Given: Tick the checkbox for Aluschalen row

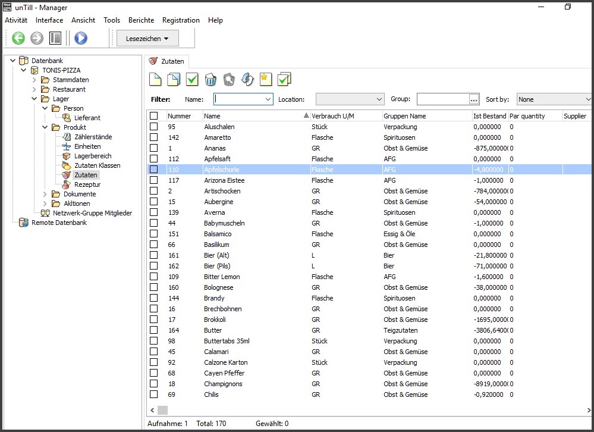Looking at the screenshot, I should [x=154, y=127].
